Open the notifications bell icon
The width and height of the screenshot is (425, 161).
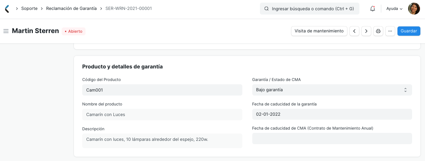point(373,9)
